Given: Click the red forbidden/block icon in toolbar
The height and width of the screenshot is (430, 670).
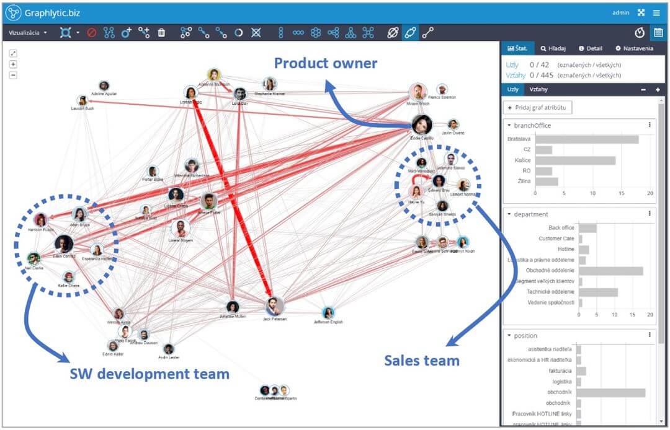Looking at the screenshot, I should (x=92, y=32).
